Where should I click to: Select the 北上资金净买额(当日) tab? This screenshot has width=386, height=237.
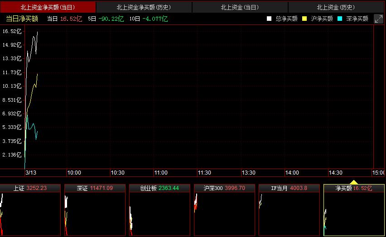click(x=48, y=7)
